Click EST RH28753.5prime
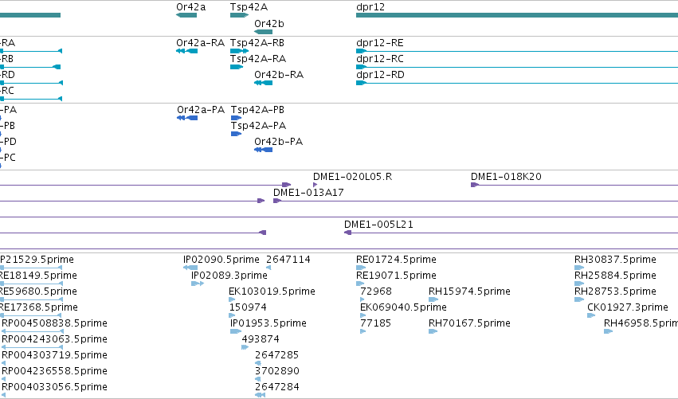Image resolution: width=678 pixels, height=399 pixels. click(579, 299)
